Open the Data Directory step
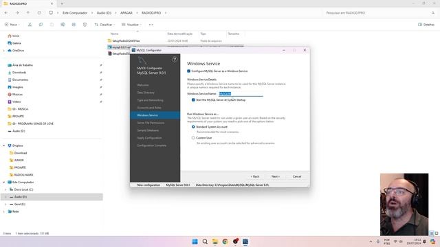This screenshot has height=247, width=440. point(146,93)
